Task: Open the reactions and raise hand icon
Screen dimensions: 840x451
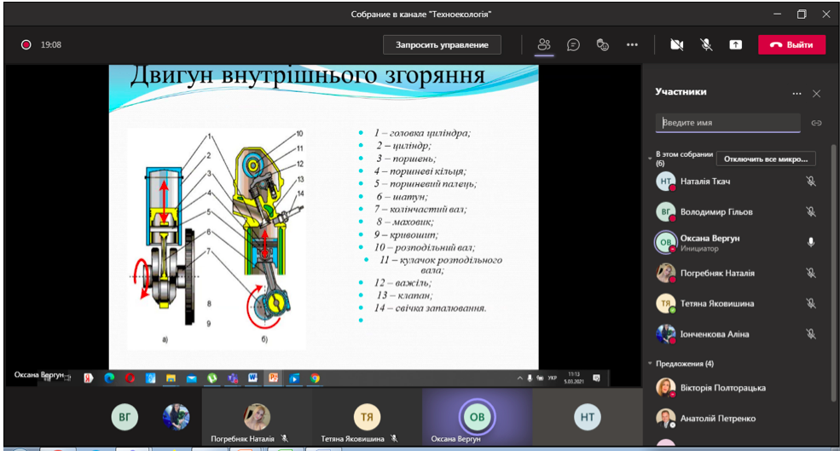Action: point(603,45)
